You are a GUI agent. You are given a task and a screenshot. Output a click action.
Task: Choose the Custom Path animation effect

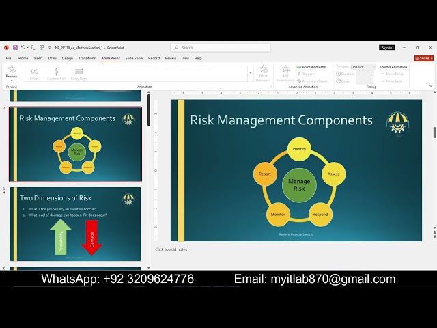[57, 74]
